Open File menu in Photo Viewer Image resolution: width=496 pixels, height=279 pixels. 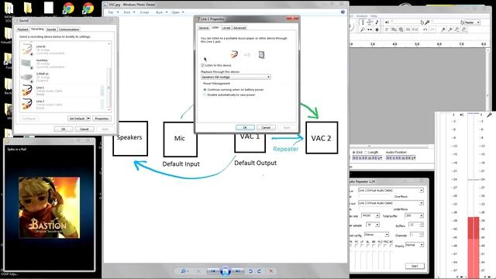point(111,12)
